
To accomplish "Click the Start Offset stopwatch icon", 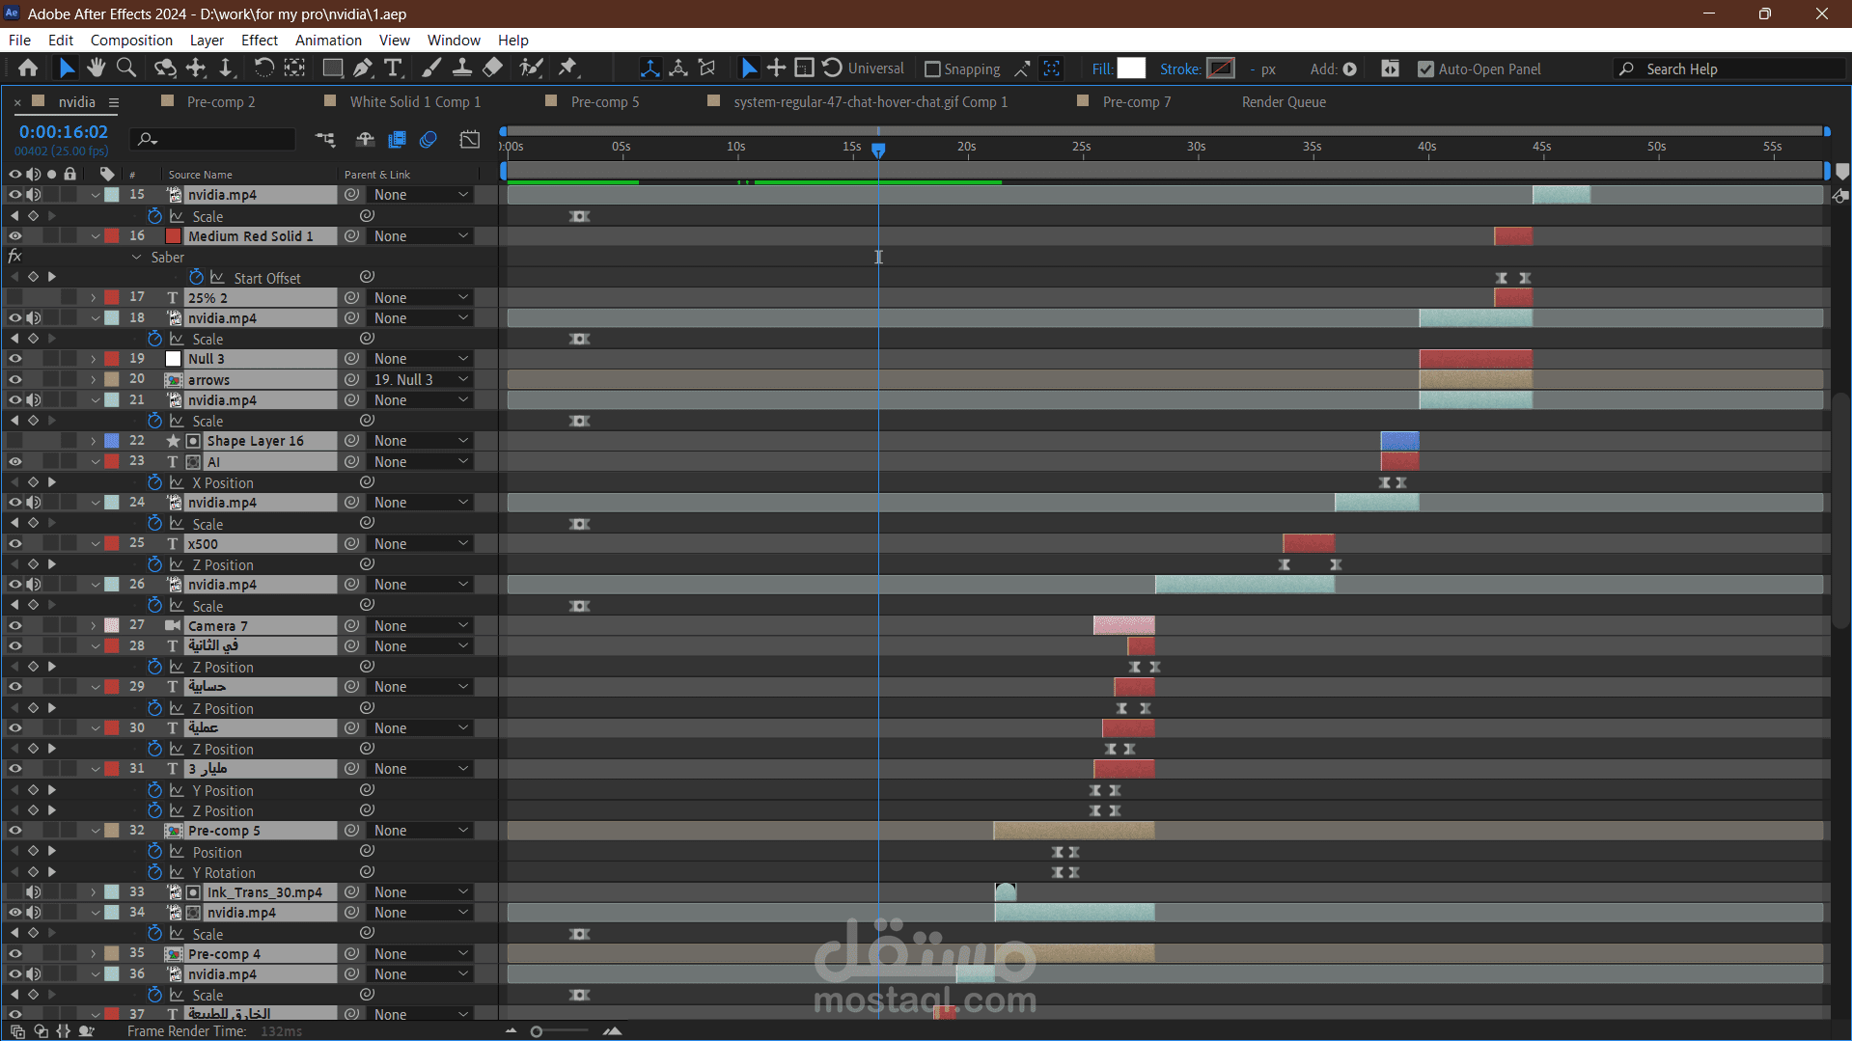I will (x=197, y=277).
